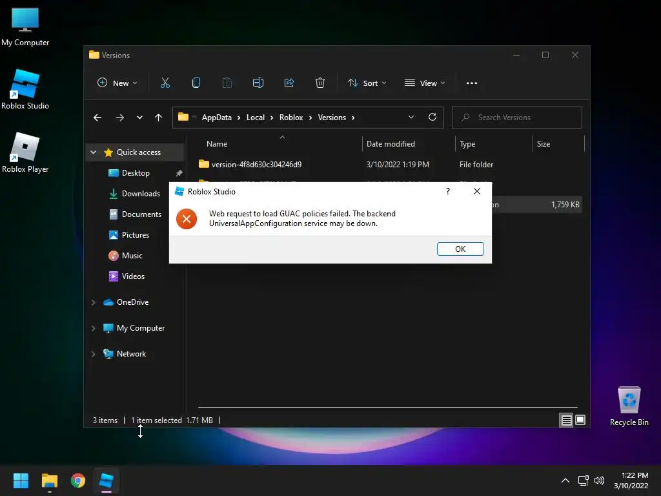Click the help question mark in the dialog
Screen dimensions: 661x496
tap(448, 191)
